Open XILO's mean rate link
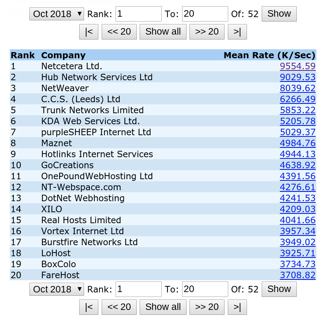The height and width of the screenshot is (323, 327). click(298, 209)
